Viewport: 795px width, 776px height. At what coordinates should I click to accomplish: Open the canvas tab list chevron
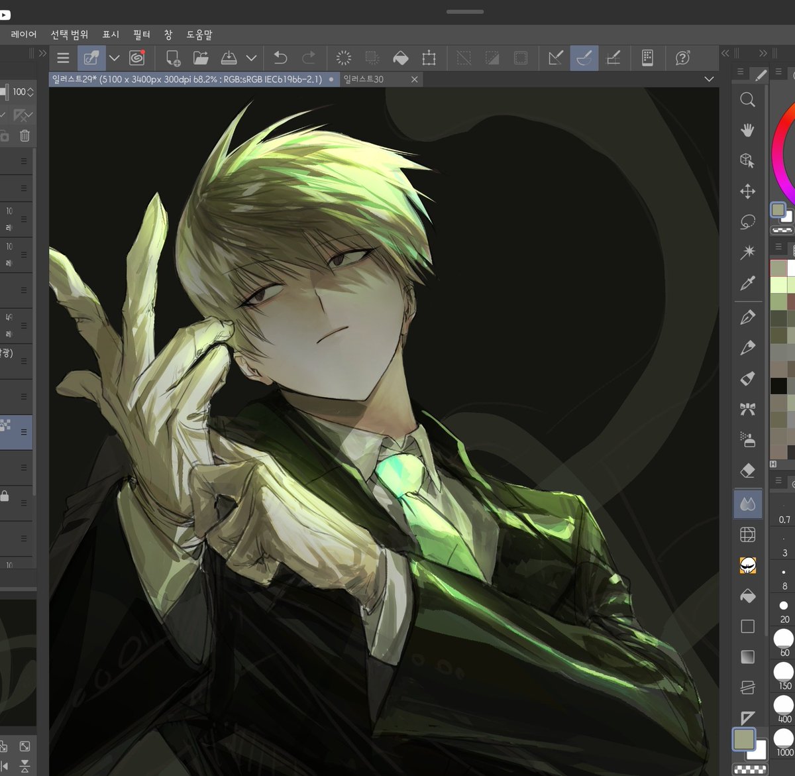click(x=709, y=79)
